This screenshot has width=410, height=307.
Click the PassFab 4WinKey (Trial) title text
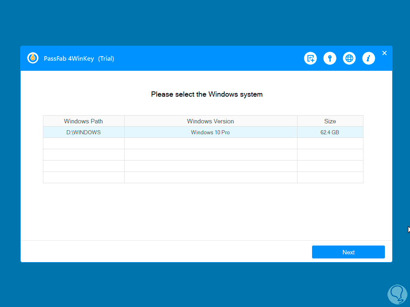pyautogui.click(x=79, y=59)
